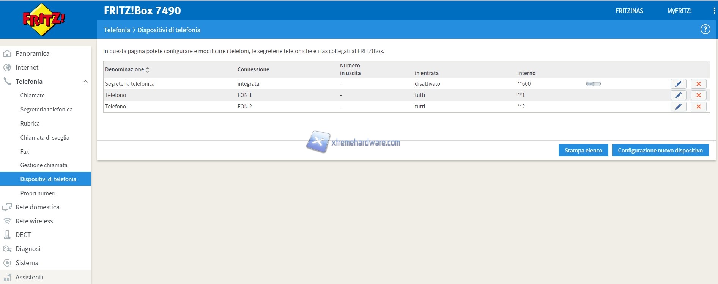The image size is (718, 284).
Task: Delete the FON 2 telephone entry
Action: 698,107
